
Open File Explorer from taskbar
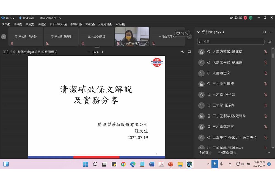click(180, 164)
